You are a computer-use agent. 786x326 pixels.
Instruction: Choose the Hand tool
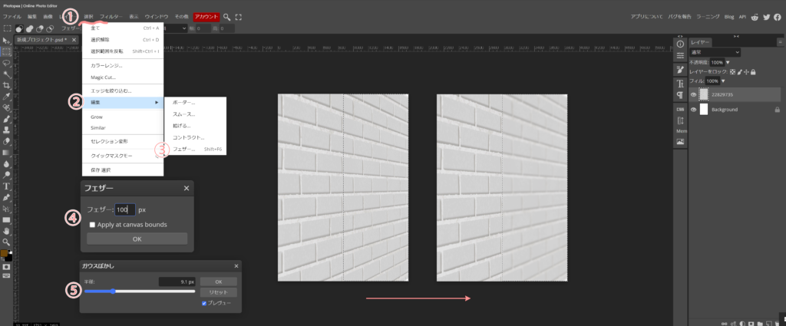coord(7,230)
